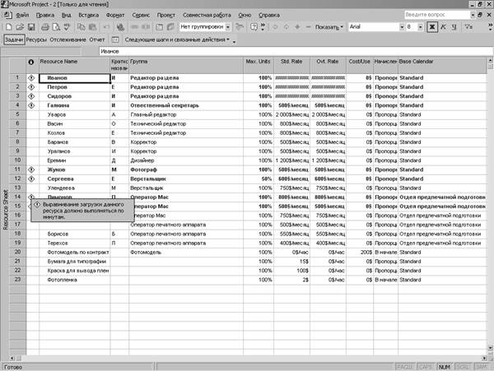Click indicator icon in Жуков row
This screenshot has width=494, height=371.
click(31, 169)
